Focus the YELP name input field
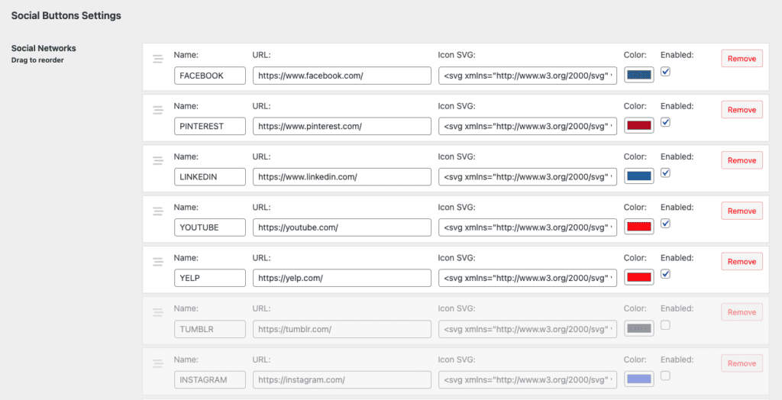The image size is (782, 400). pos(210,278)
